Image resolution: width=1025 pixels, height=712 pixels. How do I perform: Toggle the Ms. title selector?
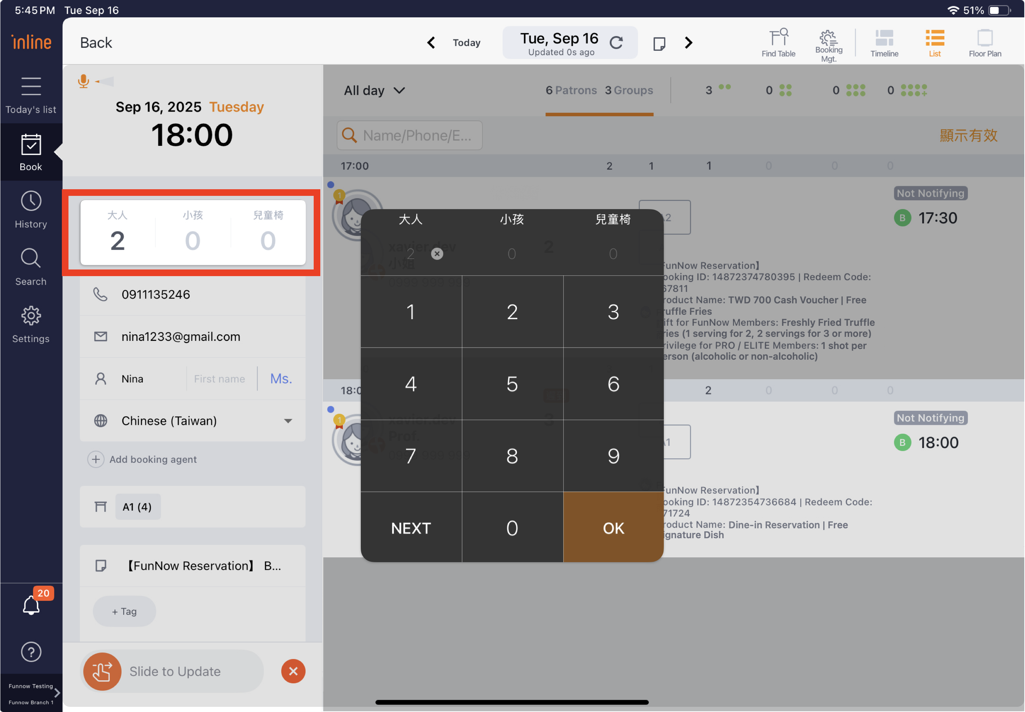coord(281,378)
